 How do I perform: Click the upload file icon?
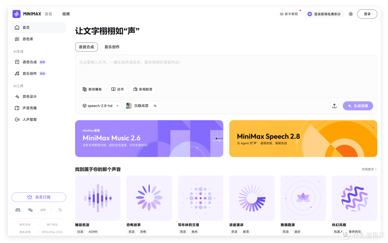pyautogui.click(x=334, y=106)
